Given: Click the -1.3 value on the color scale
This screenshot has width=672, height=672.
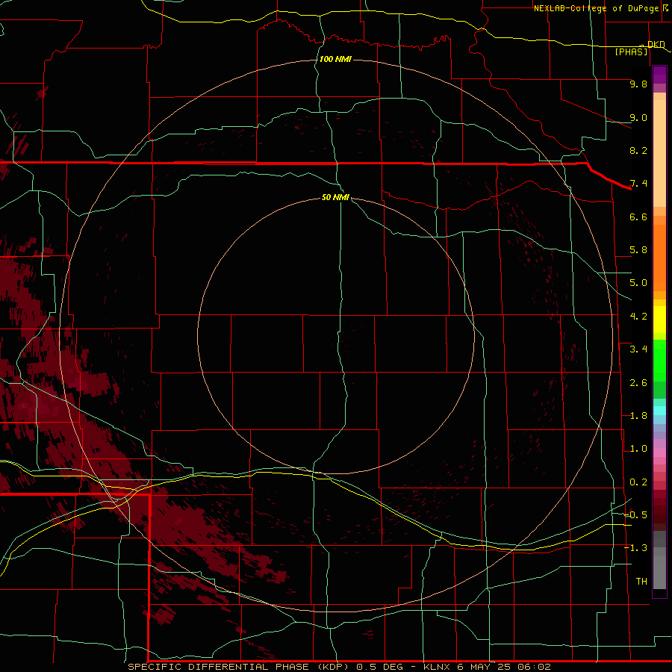Looking at the screenshot, I should [x=636, y=548].
